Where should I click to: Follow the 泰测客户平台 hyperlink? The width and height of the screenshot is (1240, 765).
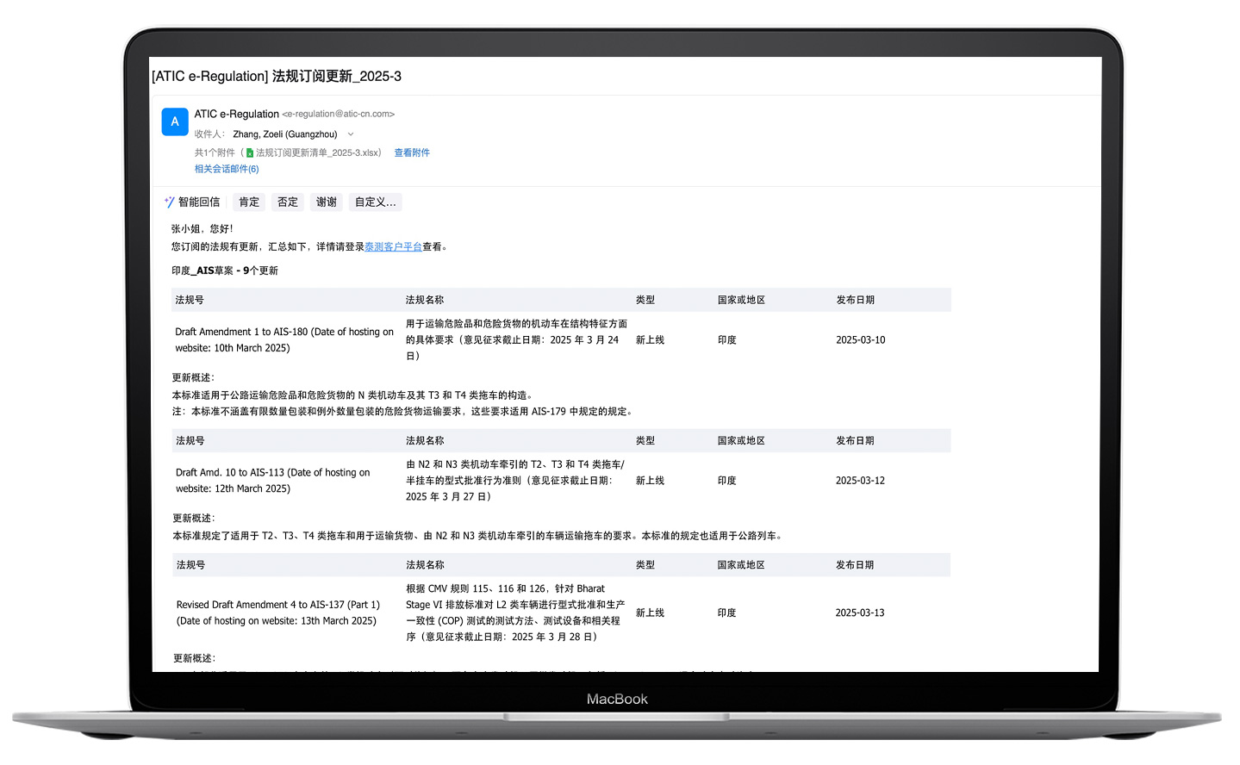393,246
